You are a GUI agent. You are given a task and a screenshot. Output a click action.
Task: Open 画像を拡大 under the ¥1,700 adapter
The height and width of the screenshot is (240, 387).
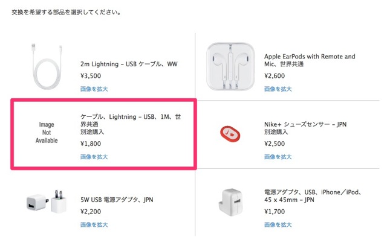[x=278, y=224]
